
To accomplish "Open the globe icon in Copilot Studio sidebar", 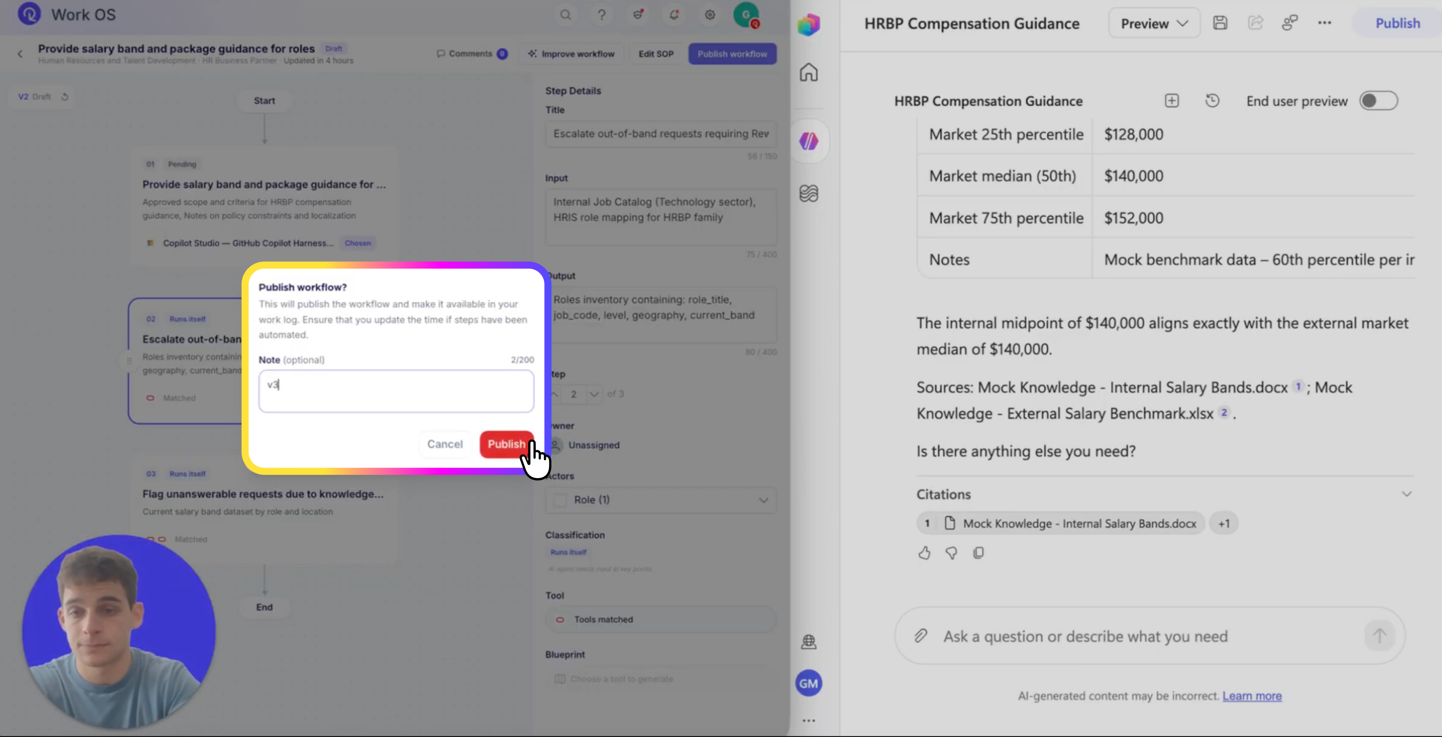I will pos(808,641).
